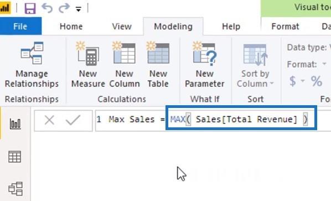Create a New Measure

pos(88,65)
